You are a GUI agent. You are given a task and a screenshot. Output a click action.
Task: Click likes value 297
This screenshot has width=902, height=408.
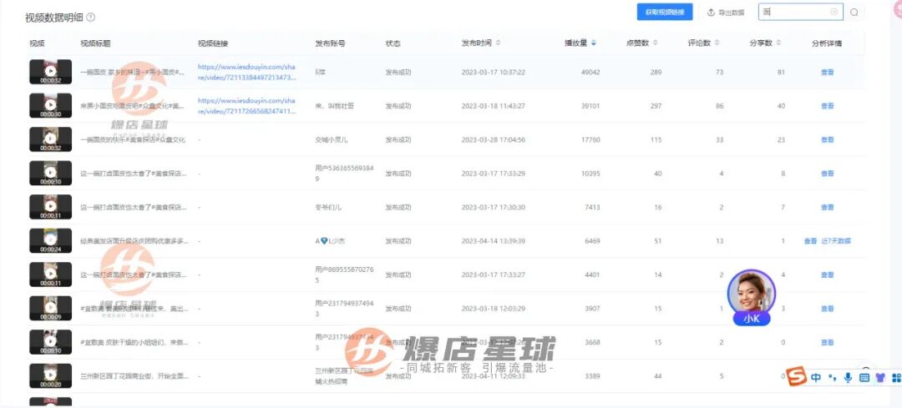(x=656, y=106)
